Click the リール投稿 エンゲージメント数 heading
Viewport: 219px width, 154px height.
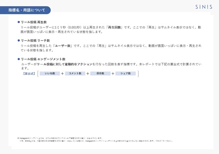click(43, 59)
